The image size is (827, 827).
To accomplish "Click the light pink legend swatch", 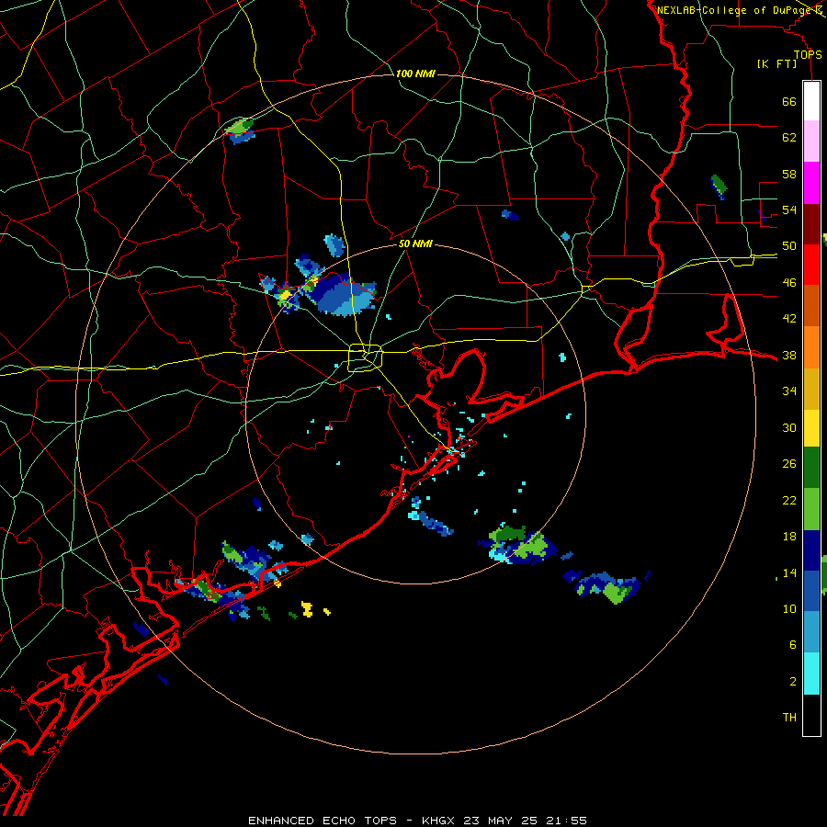I will coord(811,141).
